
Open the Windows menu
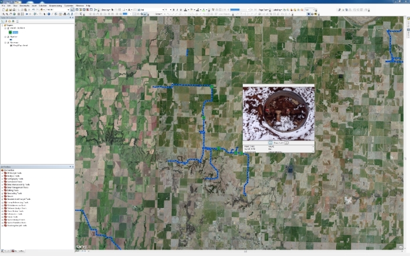click(80, 5)
